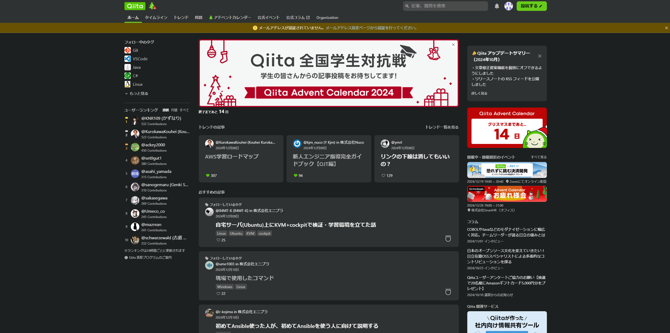
Task: Open the user avatar menu
Action: tap(508, 6)
